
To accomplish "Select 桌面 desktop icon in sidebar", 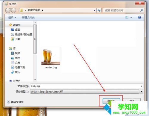I will (13, 30).
